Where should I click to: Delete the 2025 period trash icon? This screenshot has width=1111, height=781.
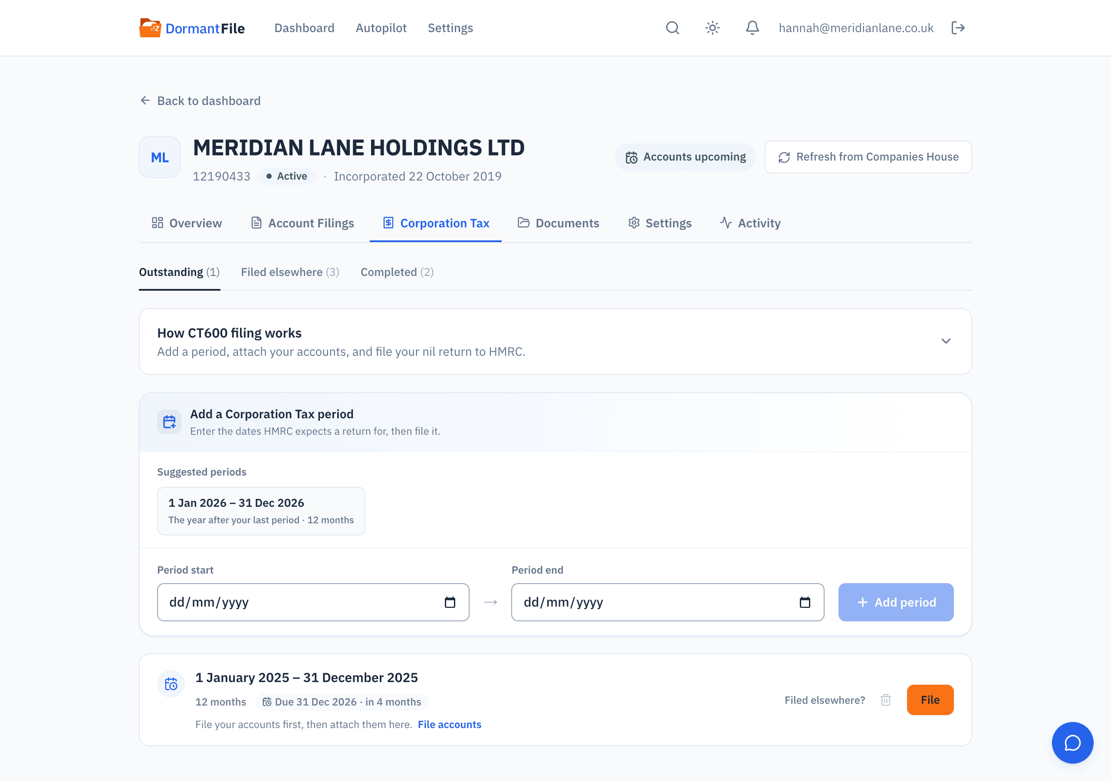pos(885,700)
